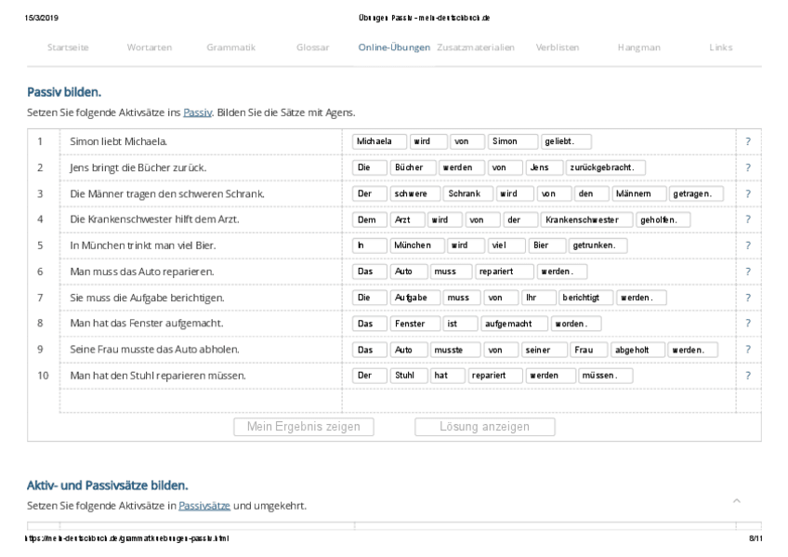Click the question mark hint for row 1

coord(747,141)
